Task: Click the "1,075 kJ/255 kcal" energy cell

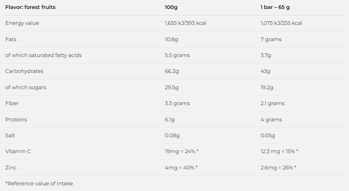Action: tap(281, 23)
